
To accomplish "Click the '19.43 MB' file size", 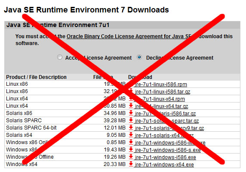I will pos(114,150).
